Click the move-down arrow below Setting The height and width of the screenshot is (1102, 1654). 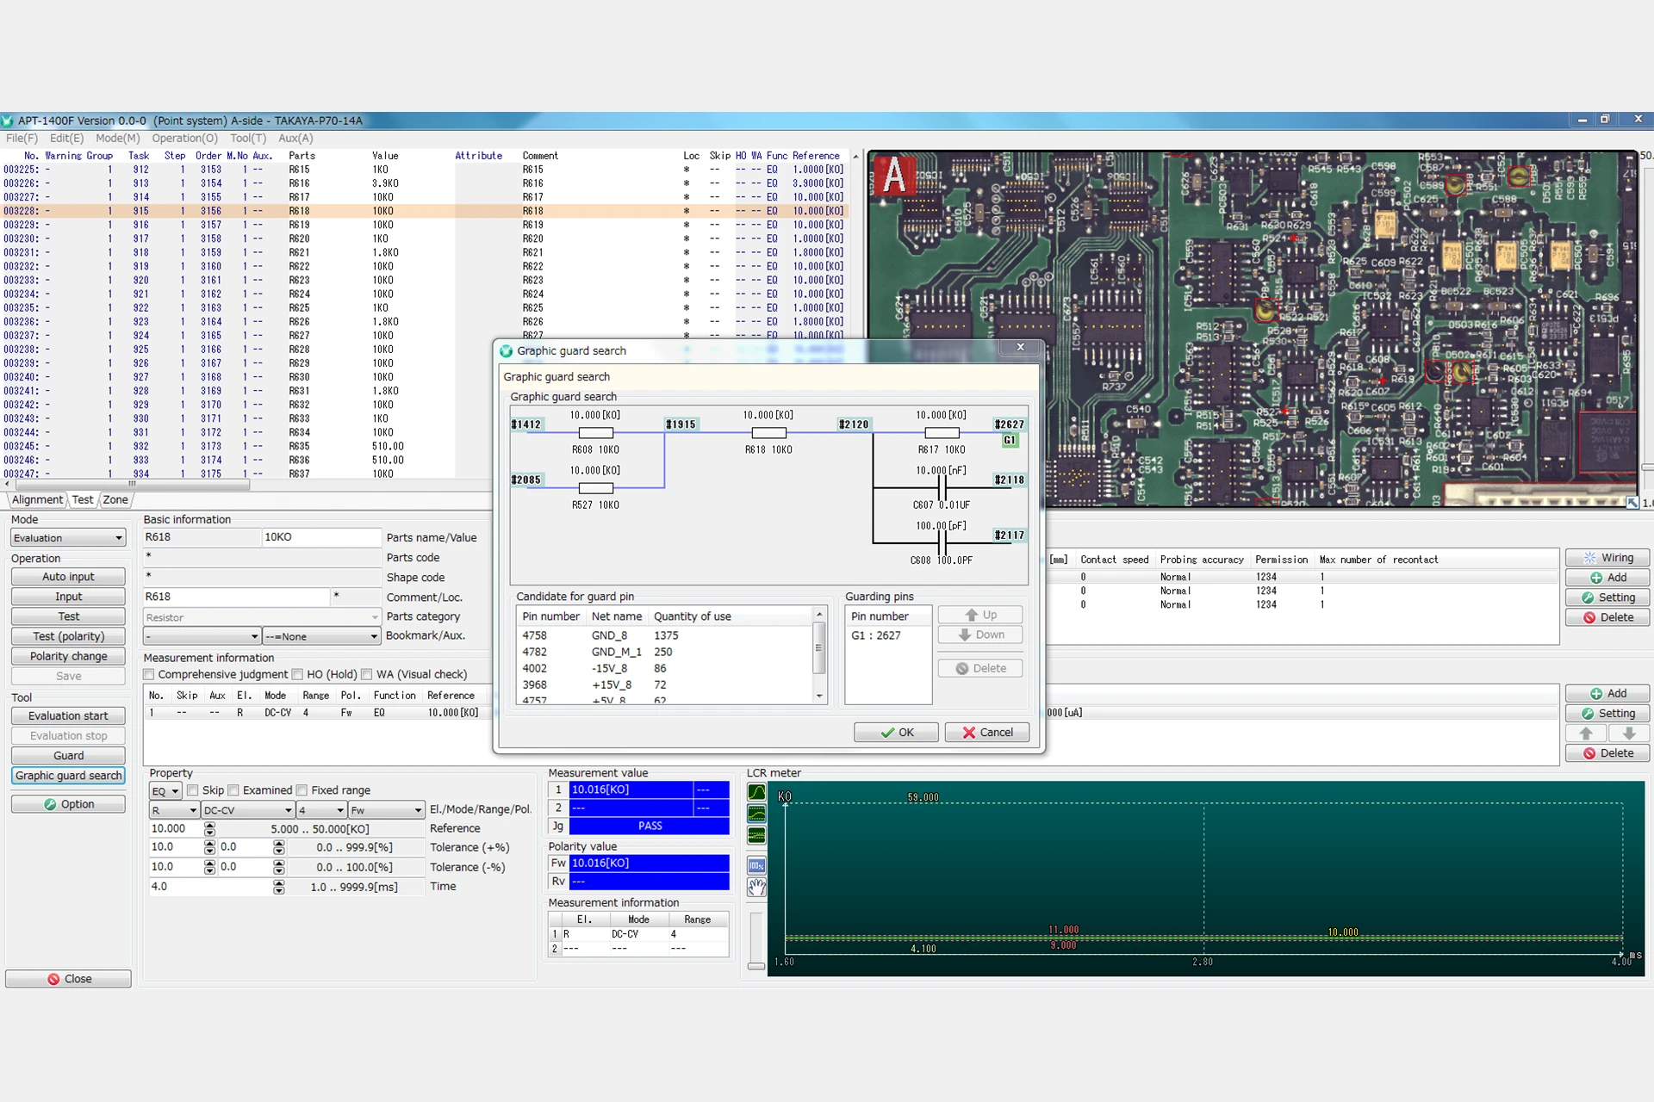(1628, 734)
